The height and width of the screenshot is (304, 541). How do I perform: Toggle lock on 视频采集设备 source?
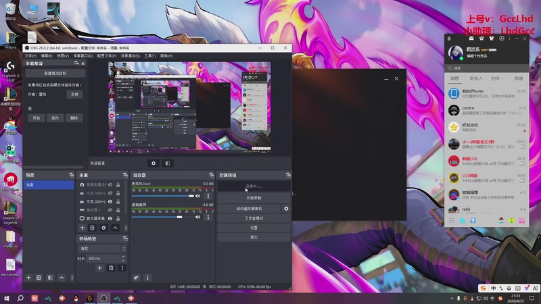118,184
